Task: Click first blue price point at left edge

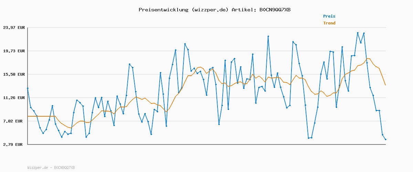Action: pos(28,88)
